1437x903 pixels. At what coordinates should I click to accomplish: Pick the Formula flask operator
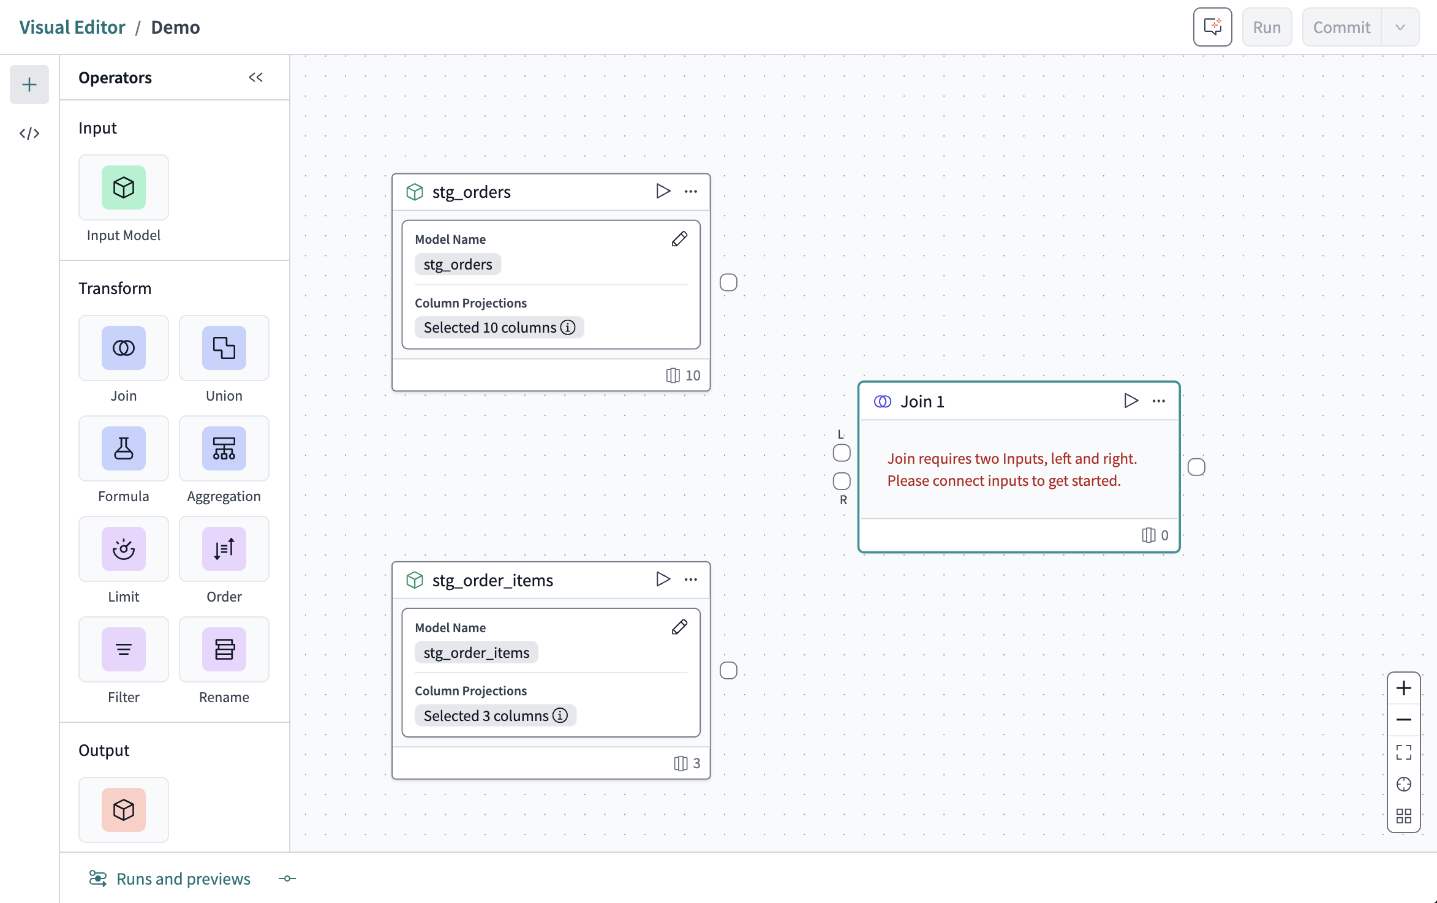[x=123, y=448]
